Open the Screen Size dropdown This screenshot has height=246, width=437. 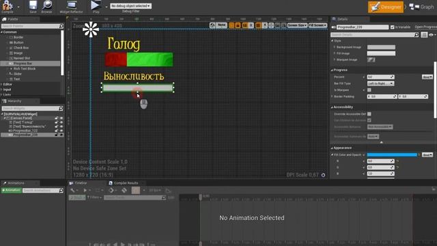coord(297,25)
